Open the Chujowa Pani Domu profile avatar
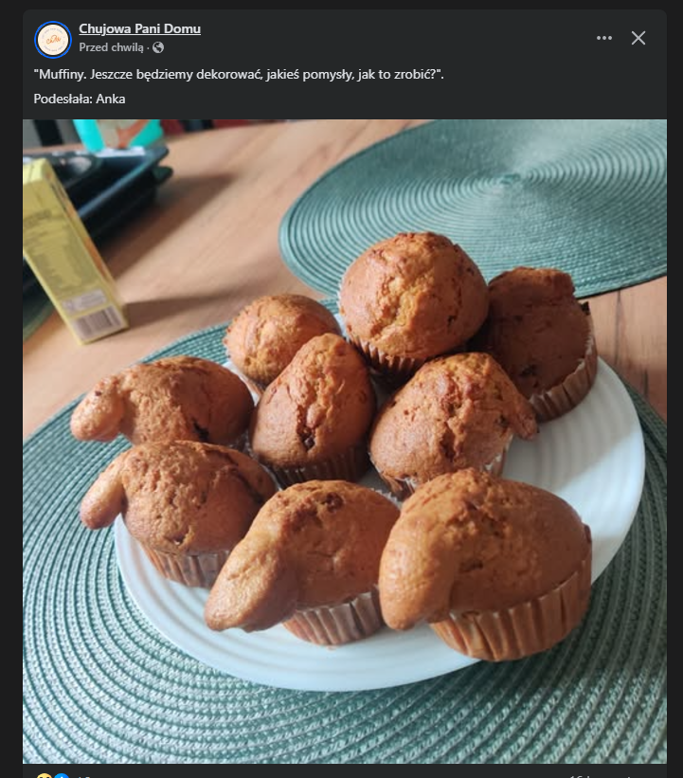Image resolution: width=683 pixels, height=778 pixels. click(52, 39)
